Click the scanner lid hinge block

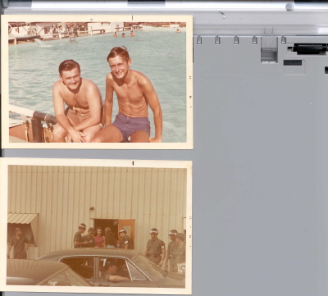point(269,50)
